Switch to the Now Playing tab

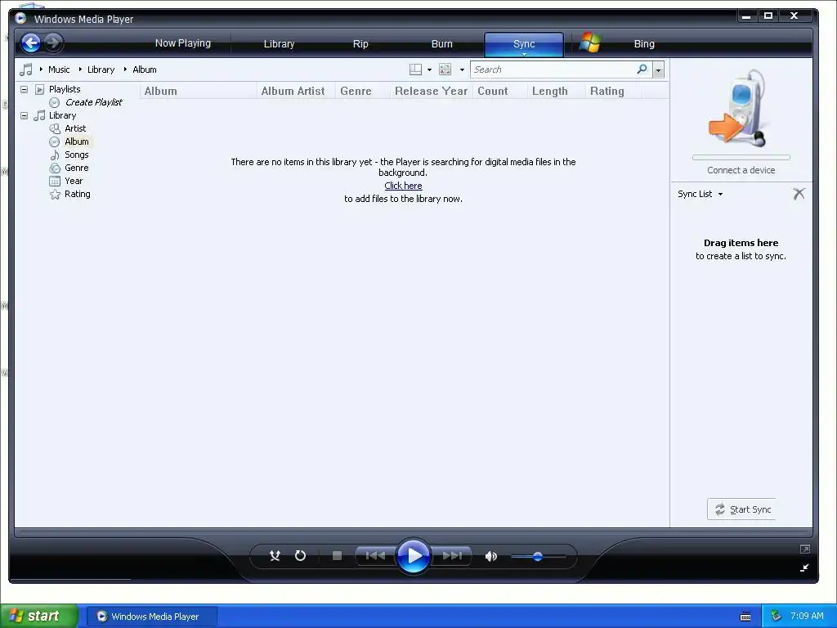click(x=182, y=43)
